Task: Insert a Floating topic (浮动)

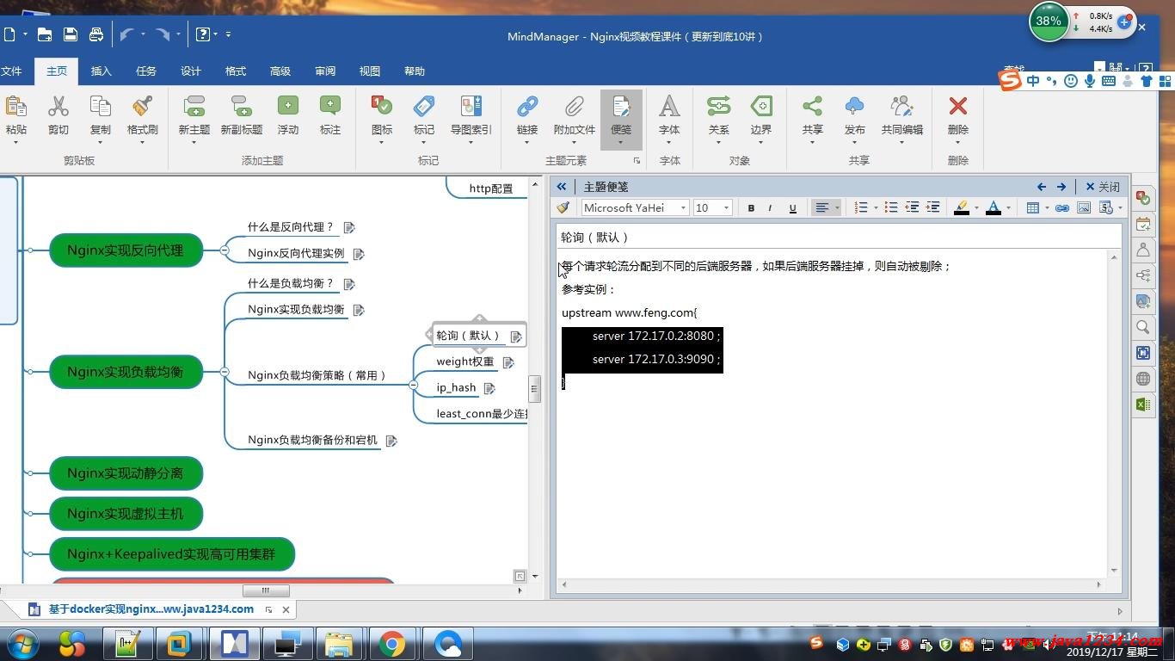Action: (x=288, y=107)
